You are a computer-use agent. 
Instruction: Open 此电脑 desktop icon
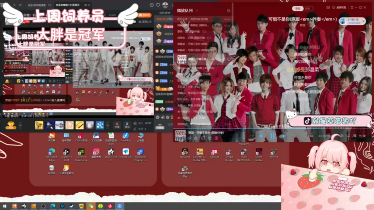coord(141,137)
